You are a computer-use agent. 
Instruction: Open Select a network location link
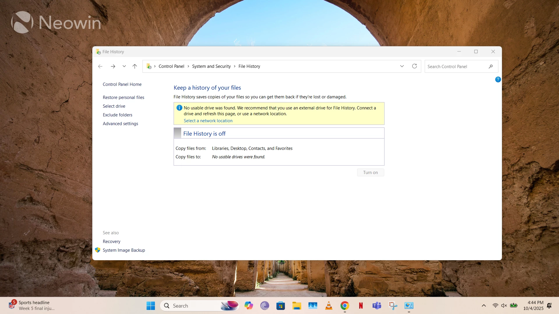(x=208, y=121)
